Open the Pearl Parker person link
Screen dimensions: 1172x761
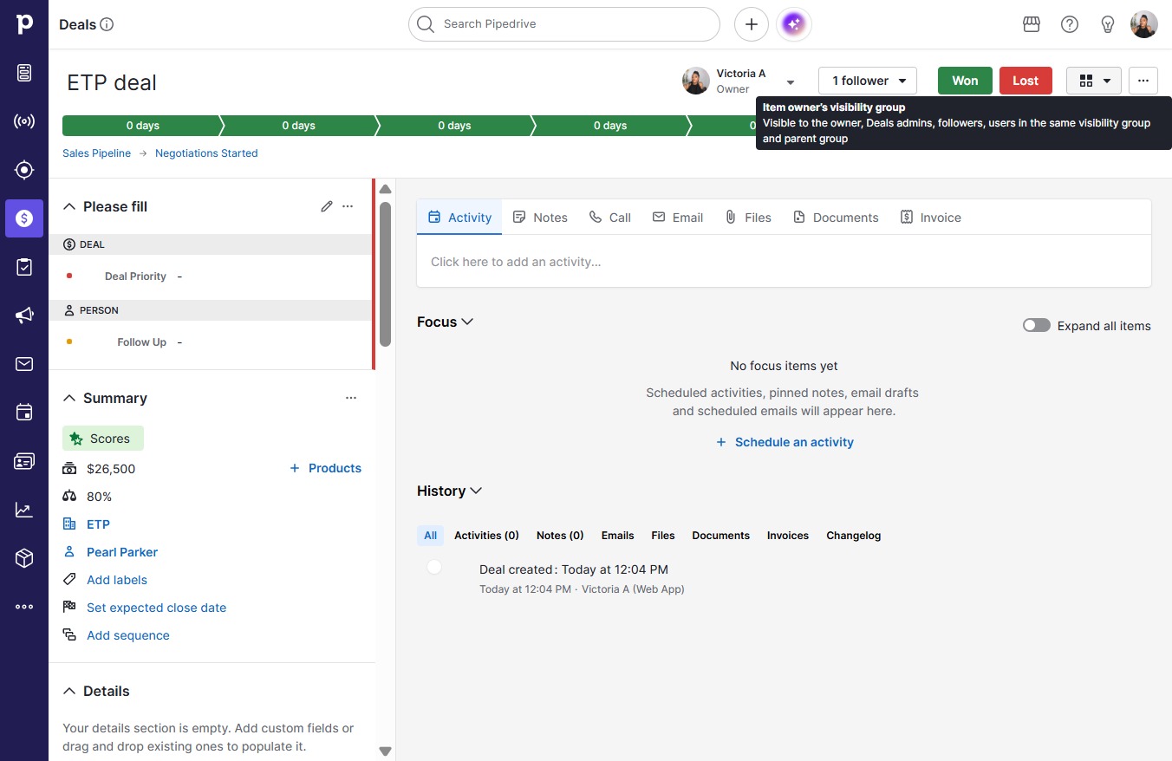(122, 552)
